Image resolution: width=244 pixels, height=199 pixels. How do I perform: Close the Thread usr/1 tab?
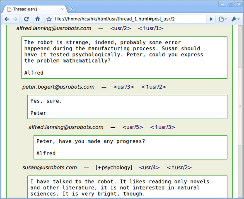[62, 9]
